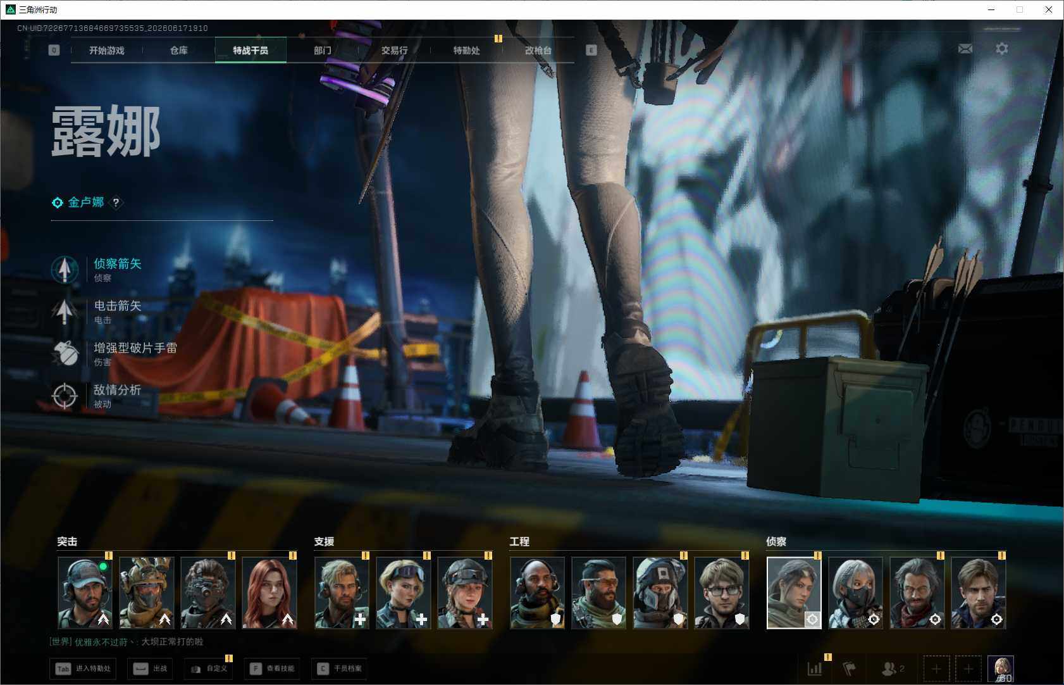Click the 侦察箭矢 skill name text
The image size is (1064, 685).
coord(118,263)
